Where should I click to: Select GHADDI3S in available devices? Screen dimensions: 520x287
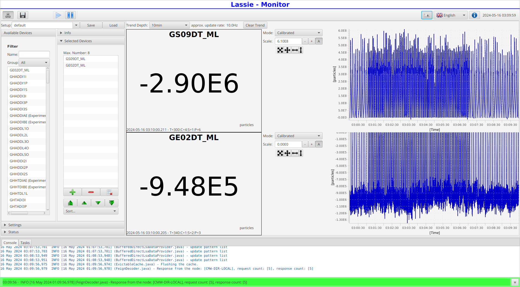(x=27, y=109)
